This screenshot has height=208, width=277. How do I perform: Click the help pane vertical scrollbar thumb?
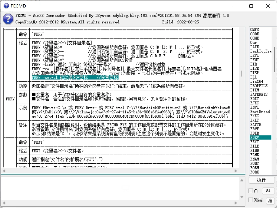[x=242, y=74]
